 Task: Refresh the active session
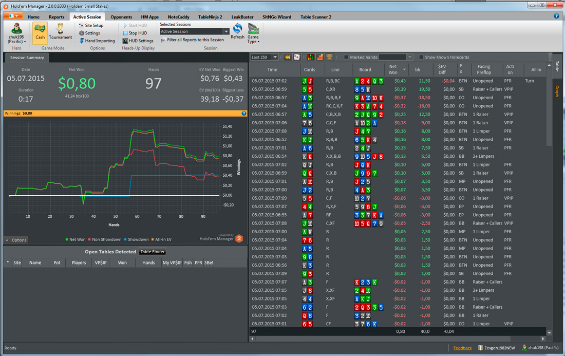tap(237, 31)
